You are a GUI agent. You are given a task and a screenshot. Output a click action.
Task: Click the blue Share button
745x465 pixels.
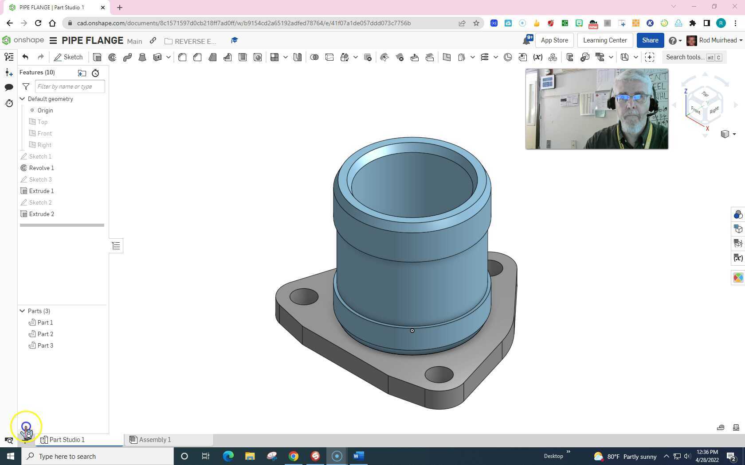click(x=650, y=40)
